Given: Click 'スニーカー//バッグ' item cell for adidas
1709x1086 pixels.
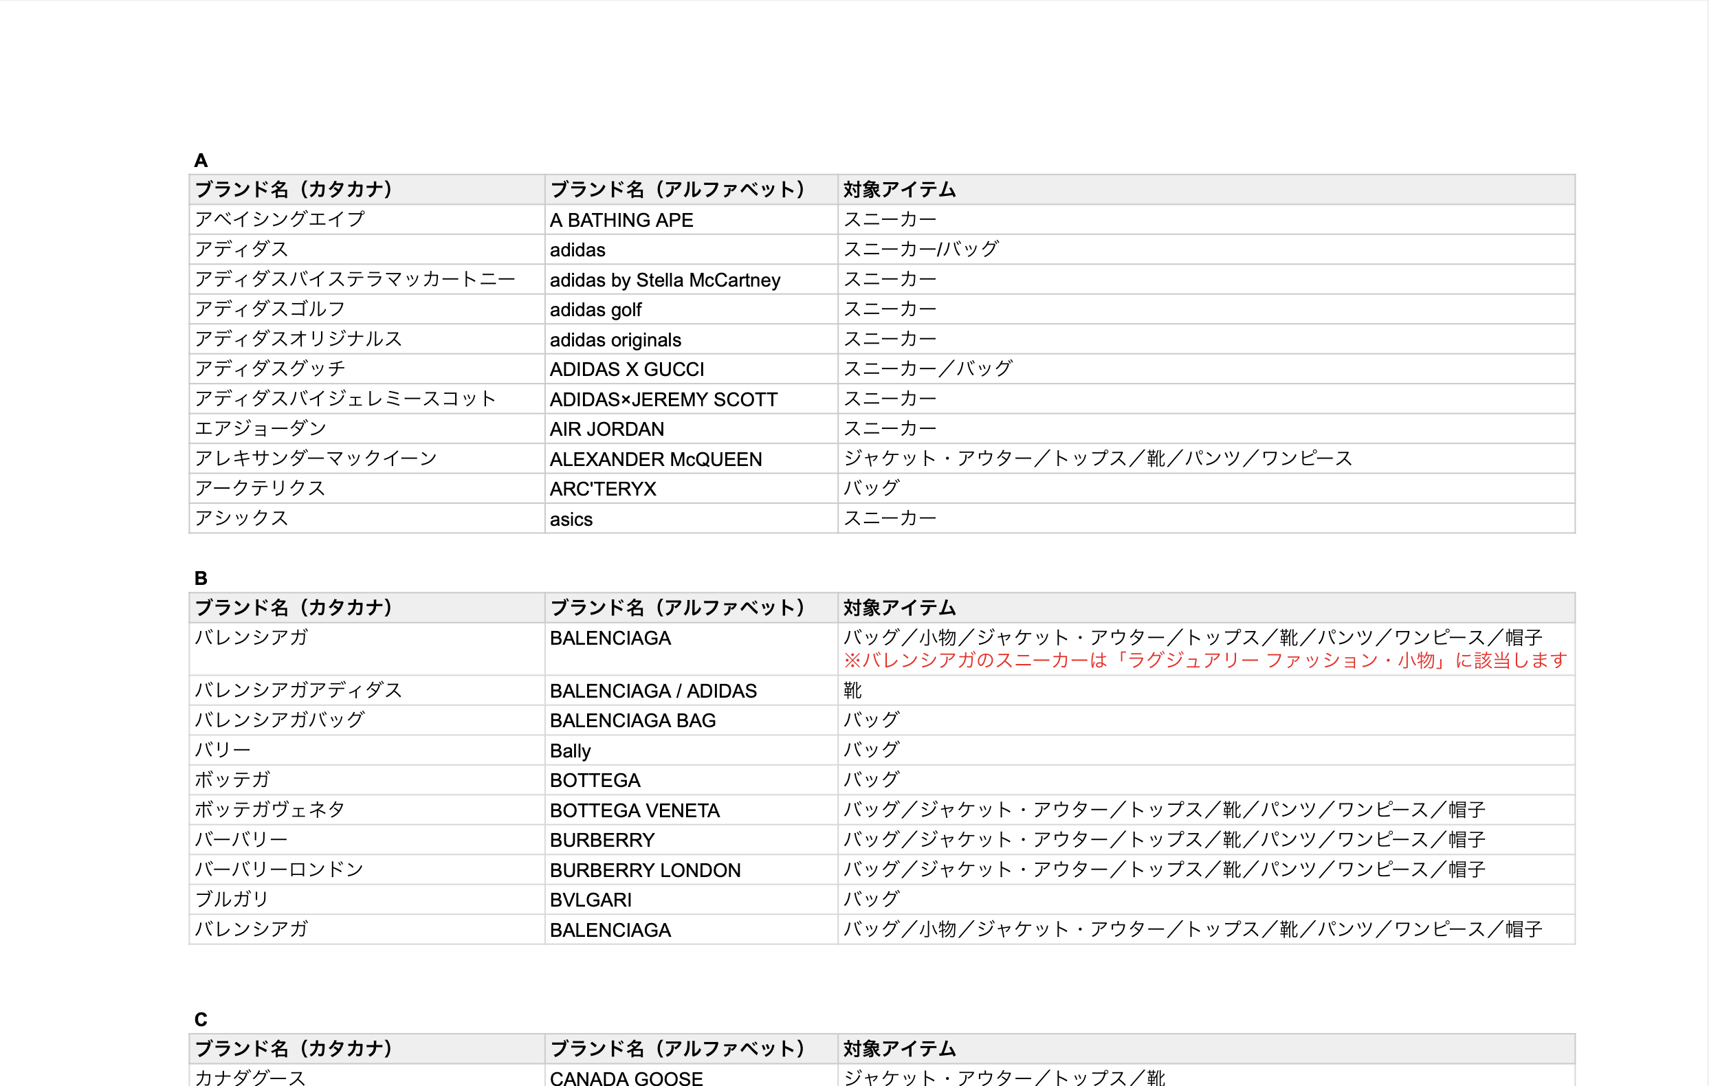Looking at the screenshot, I should [x=1206, y=249].
